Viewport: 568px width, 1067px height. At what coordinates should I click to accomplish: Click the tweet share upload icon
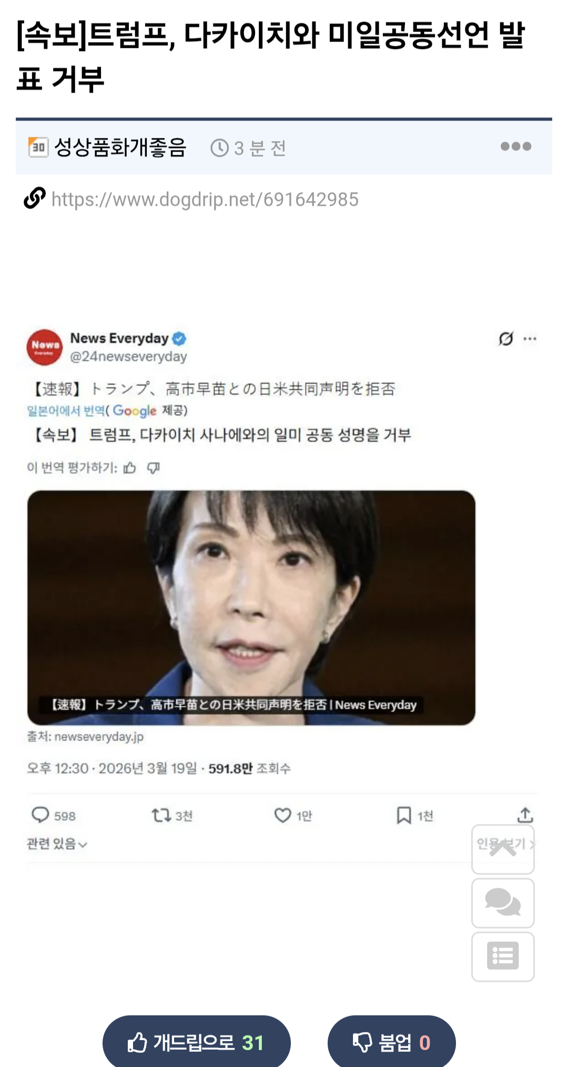tap(525, 815)
